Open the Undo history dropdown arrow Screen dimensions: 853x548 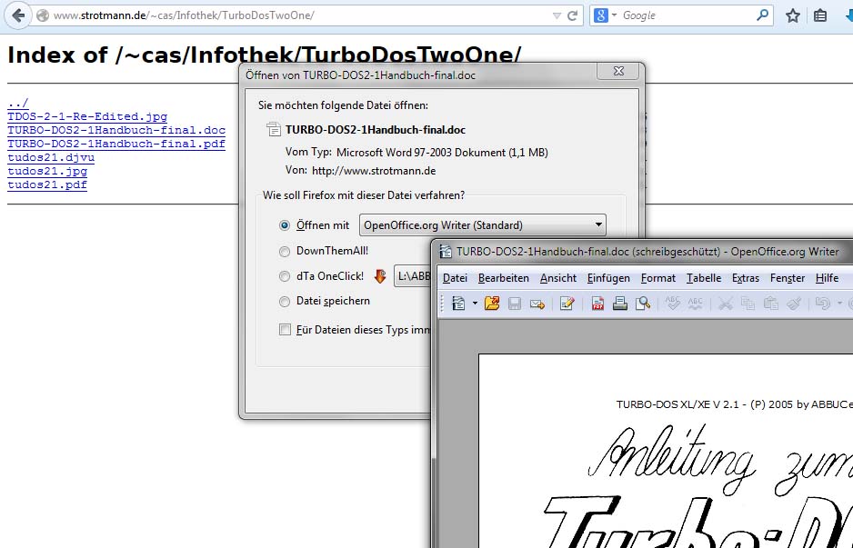839,303
